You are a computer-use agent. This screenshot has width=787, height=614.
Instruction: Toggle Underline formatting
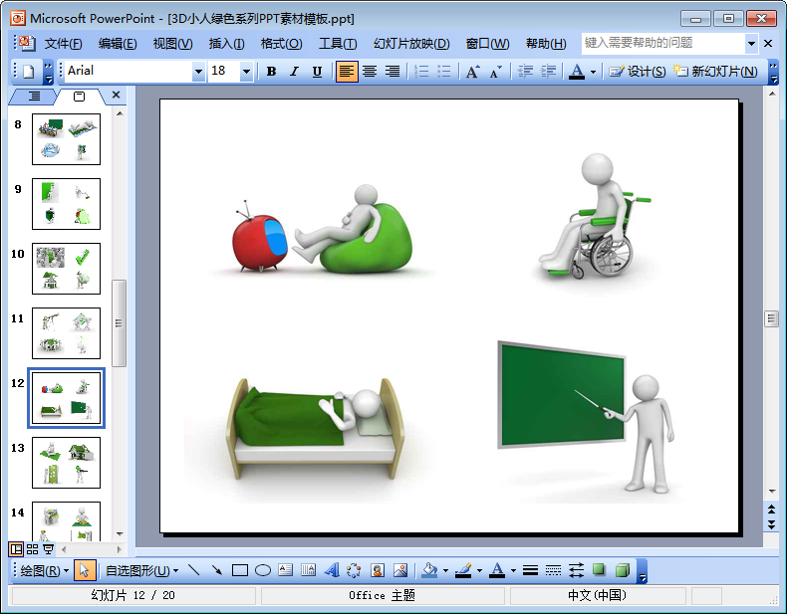click(317, 72)
